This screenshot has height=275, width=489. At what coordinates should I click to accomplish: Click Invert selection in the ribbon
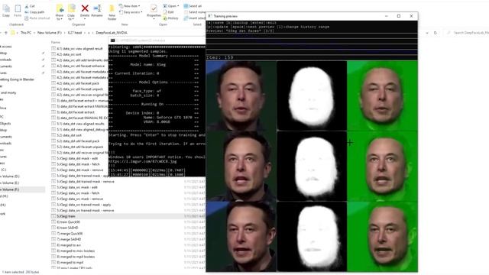click(x=195, y=18)
